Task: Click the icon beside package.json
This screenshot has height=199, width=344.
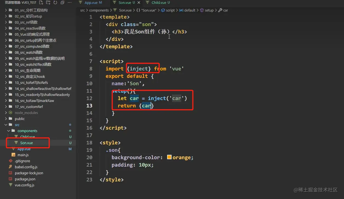Action: pos(11,179)
